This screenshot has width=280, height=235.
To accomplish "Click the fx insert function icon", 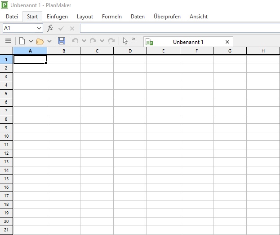I will coord(50,28).
